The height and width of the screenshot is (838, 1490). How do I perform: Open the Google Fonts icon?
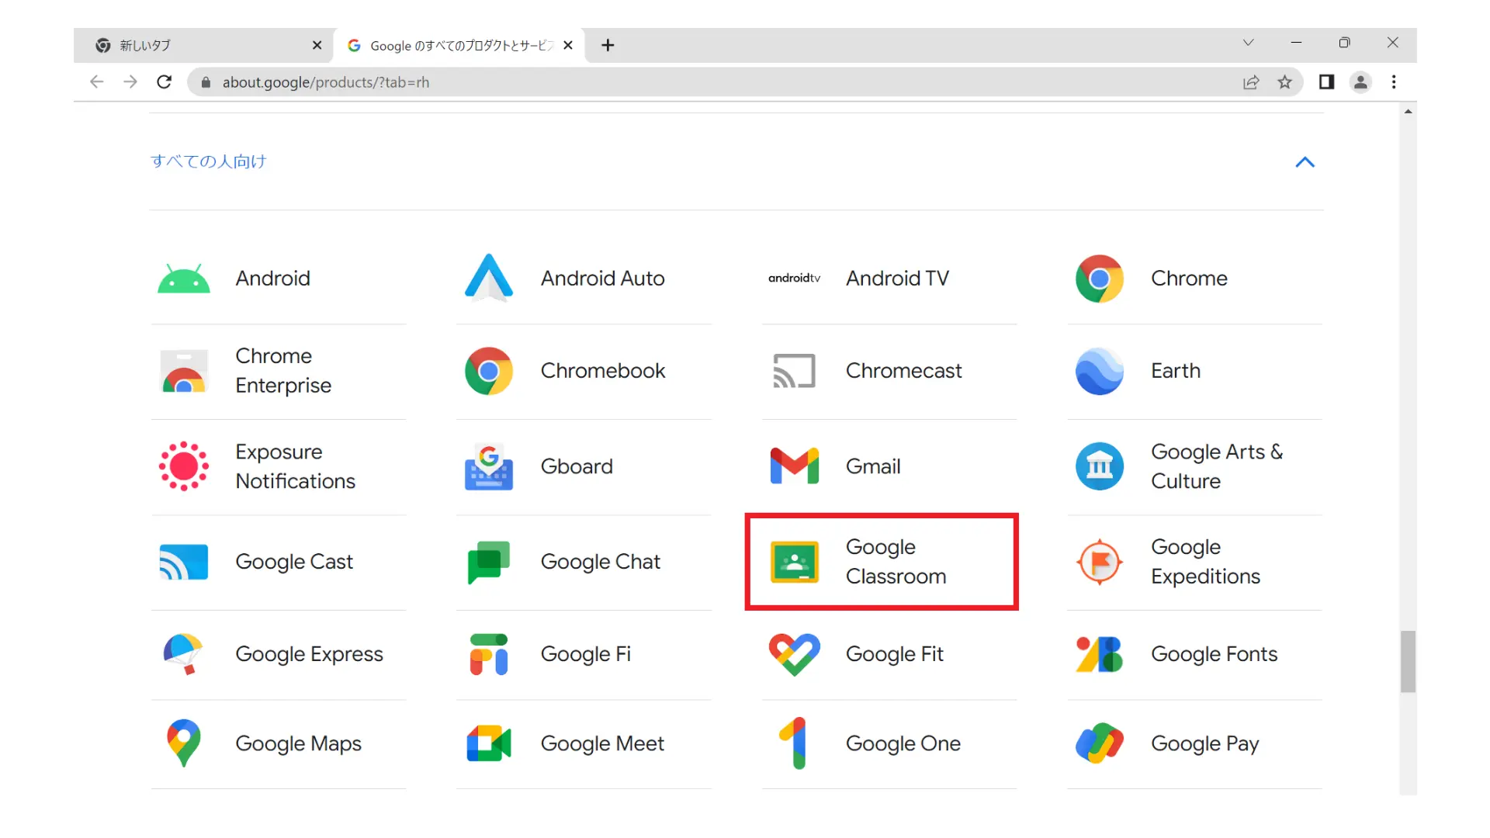[x=1100, y=654]
